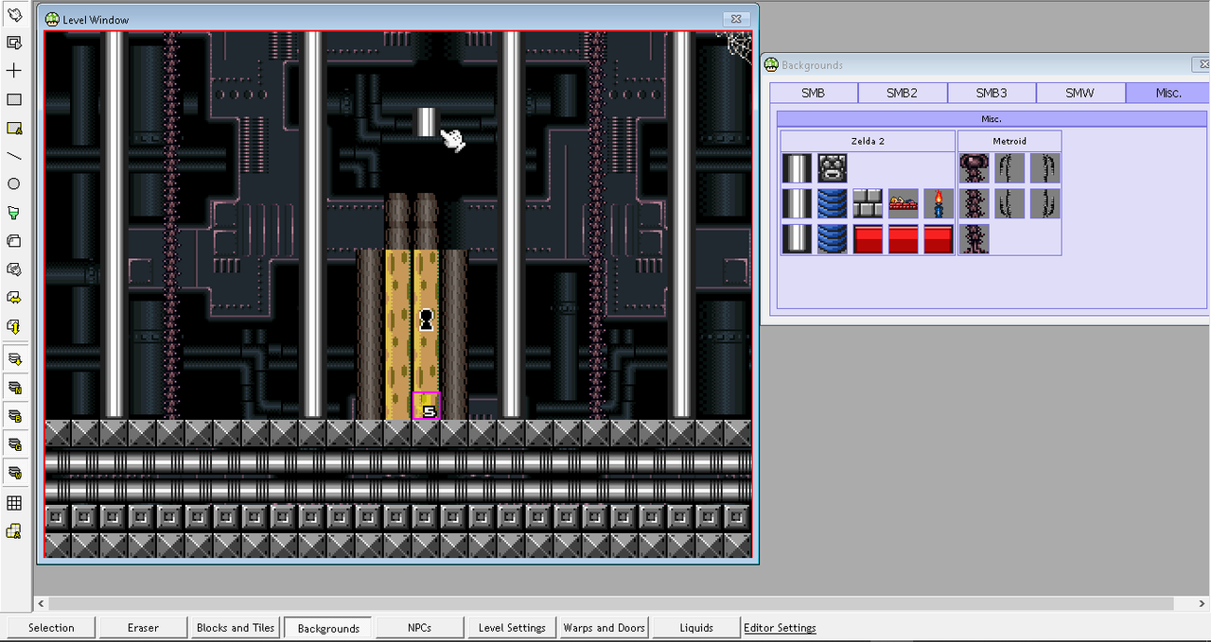Pick the red tile below the gray brick
Viewport: 1211px width, 642px height.
click(x=868, y=238)
